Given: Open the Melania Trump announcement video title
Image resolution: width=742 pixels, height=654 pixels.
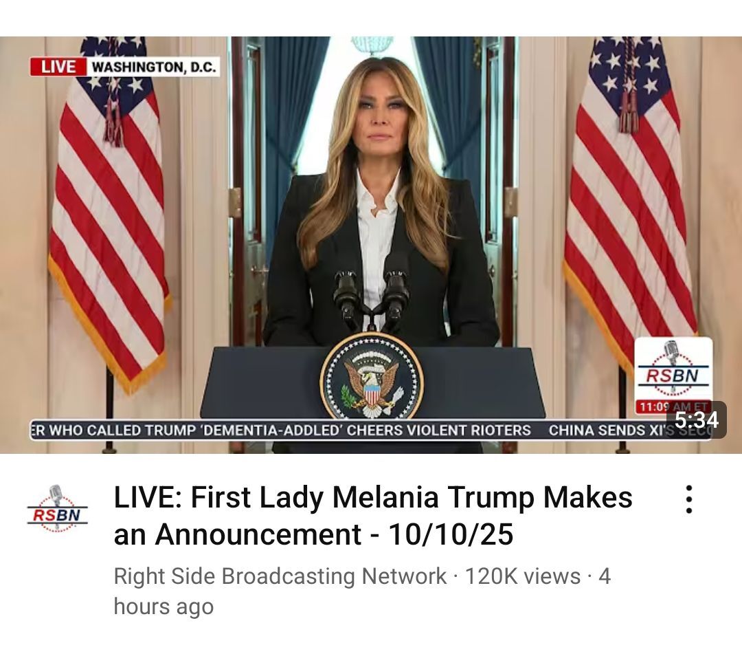Looking at the screenshot, I should [373, 515].
